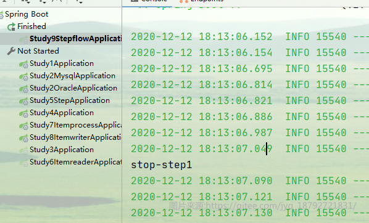Select the Not Started group node
Screen dimensions: 369x223
[x=38, y=51]
